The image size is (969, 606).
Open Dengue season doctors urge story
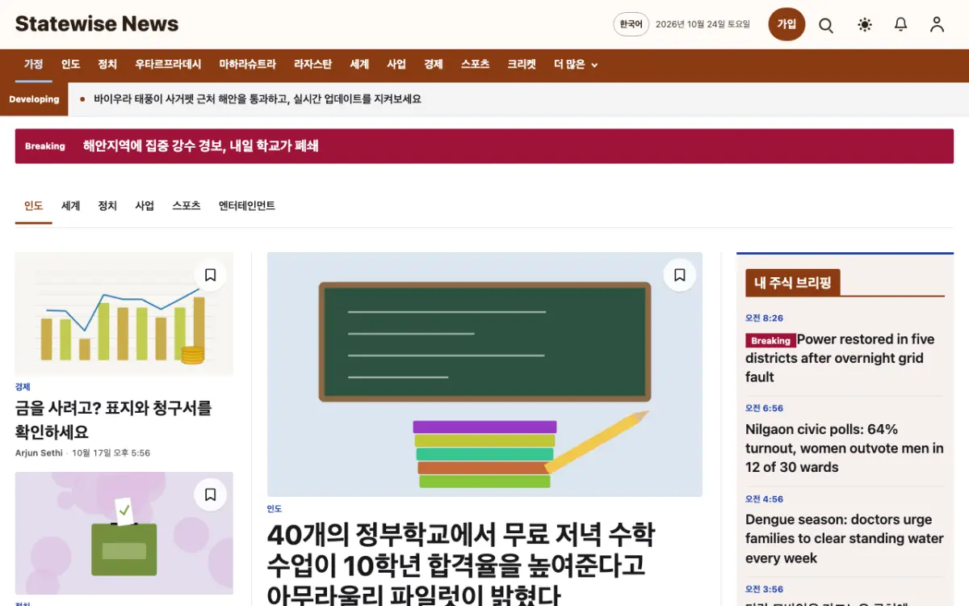[845, 539]
